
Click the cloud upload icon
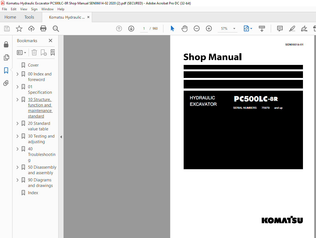[31, 29]
